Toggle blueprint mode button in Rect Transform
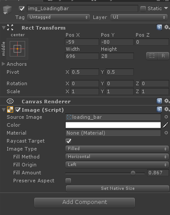 (x=152, y=56)
